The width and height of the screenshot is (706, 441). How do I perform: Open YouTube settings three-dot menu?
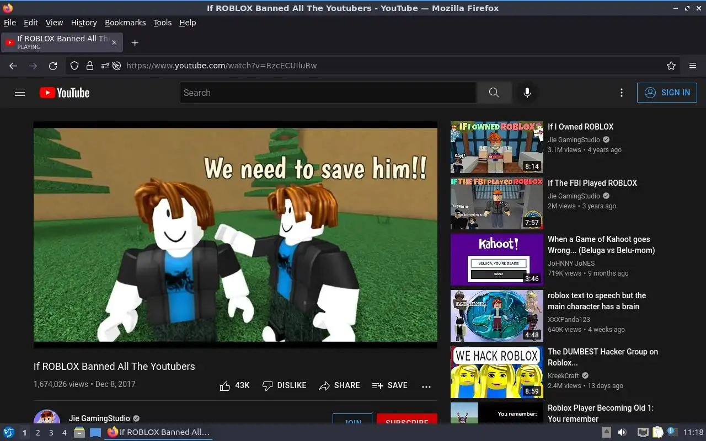pyautogui.click(x=622, y=93)
